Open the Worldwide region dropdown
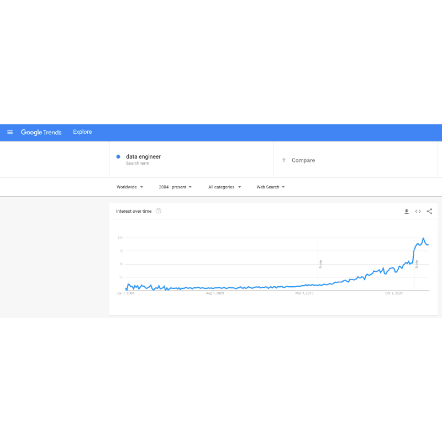Screen dimensions: 442x442 click(130, 187)
